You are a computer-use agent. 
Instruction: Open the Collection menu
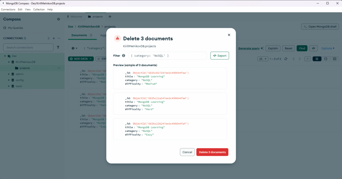point(39,10)
